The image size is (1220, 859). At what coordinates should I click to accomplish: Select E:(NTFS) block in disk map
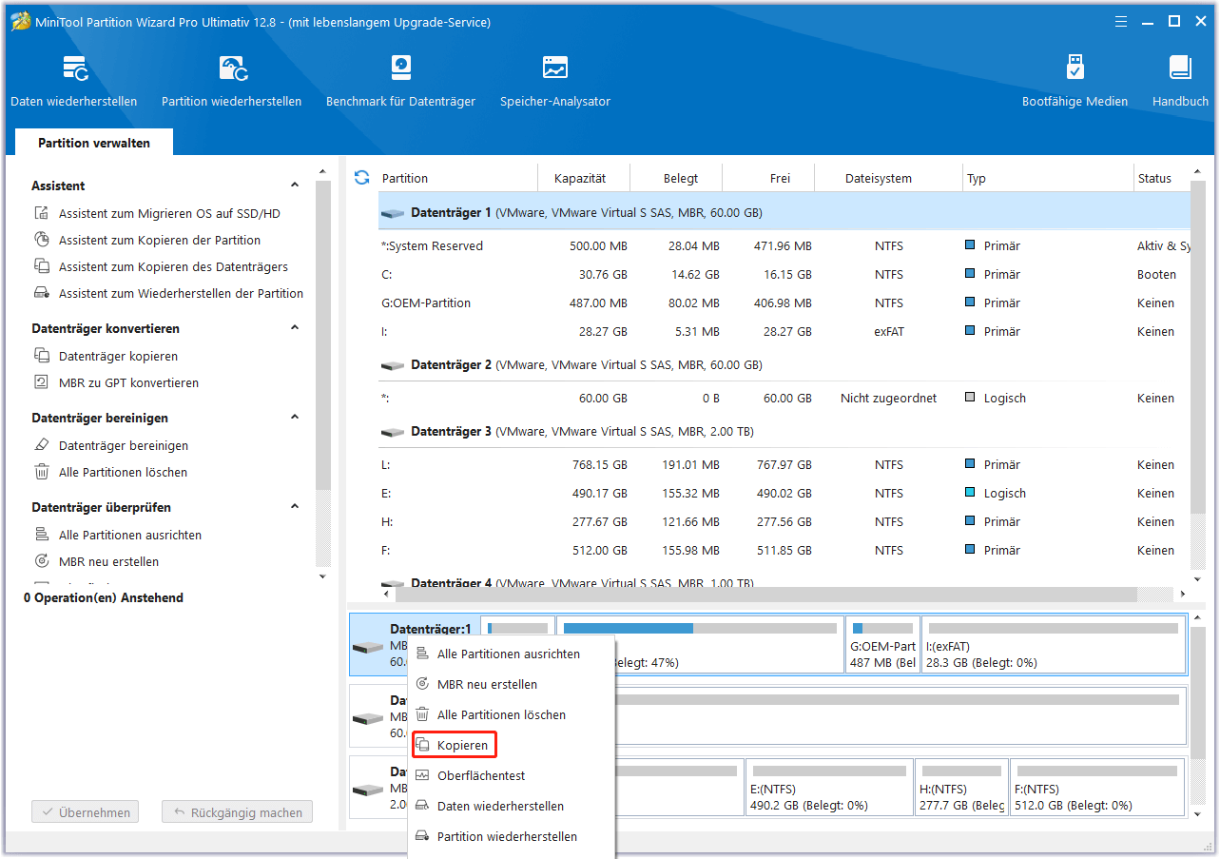coord(829,788)
